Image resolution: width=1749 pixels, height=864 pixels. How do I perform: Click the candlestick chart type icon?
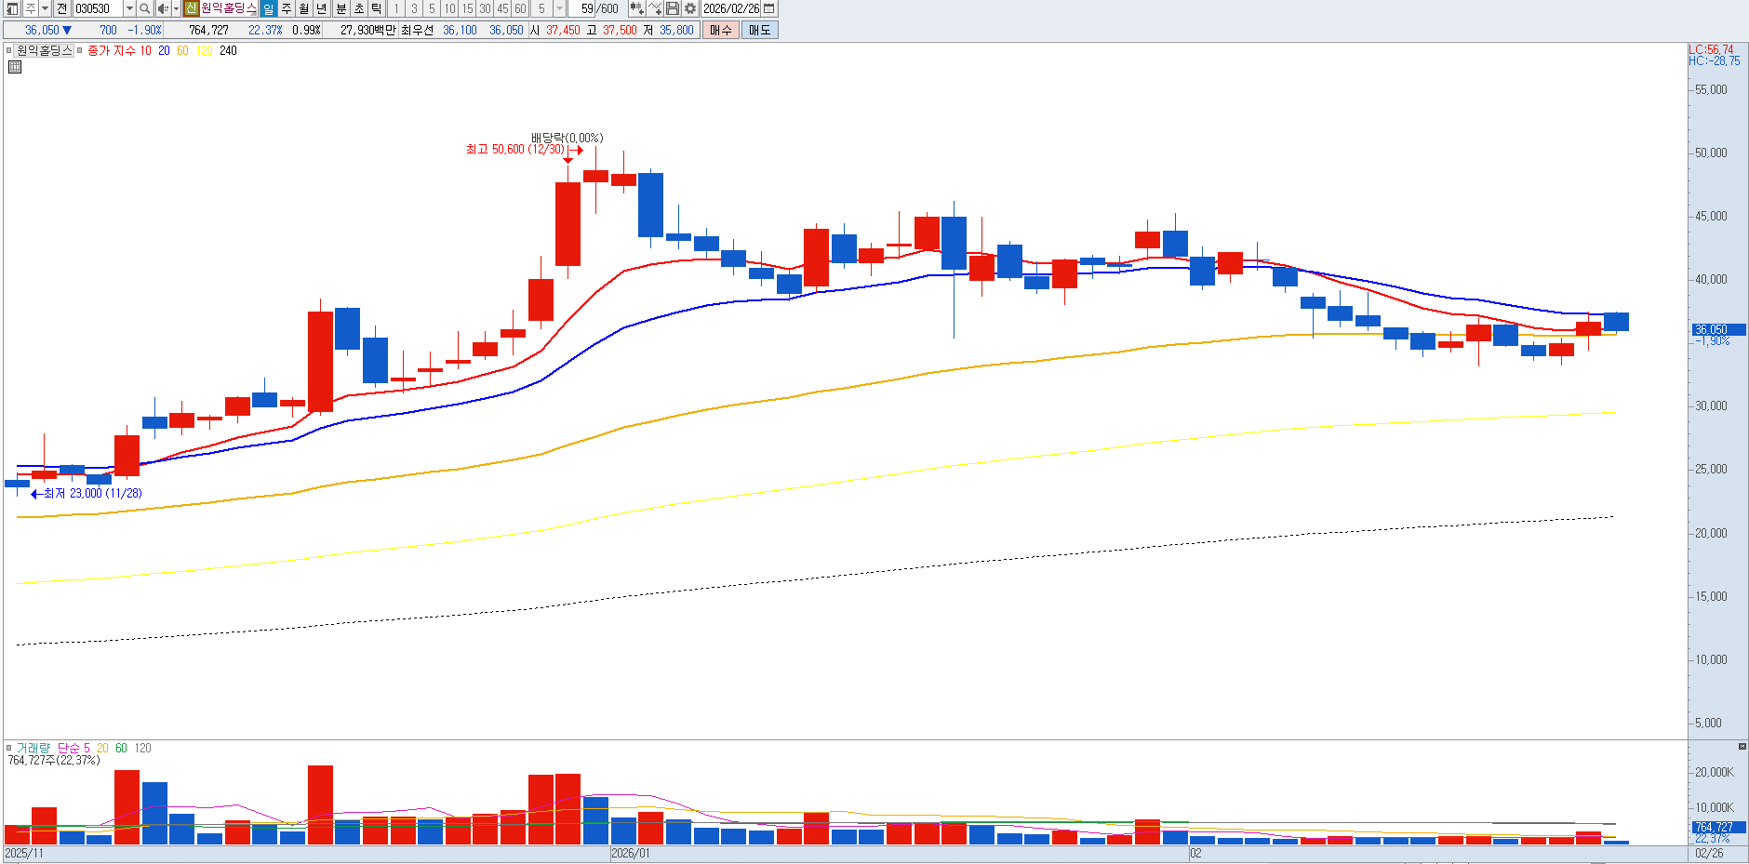coord(636,8)
